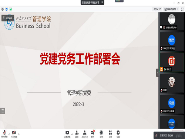Open the speaker view layout dropdown
The image size is (185, 139).
coord(171,9)
